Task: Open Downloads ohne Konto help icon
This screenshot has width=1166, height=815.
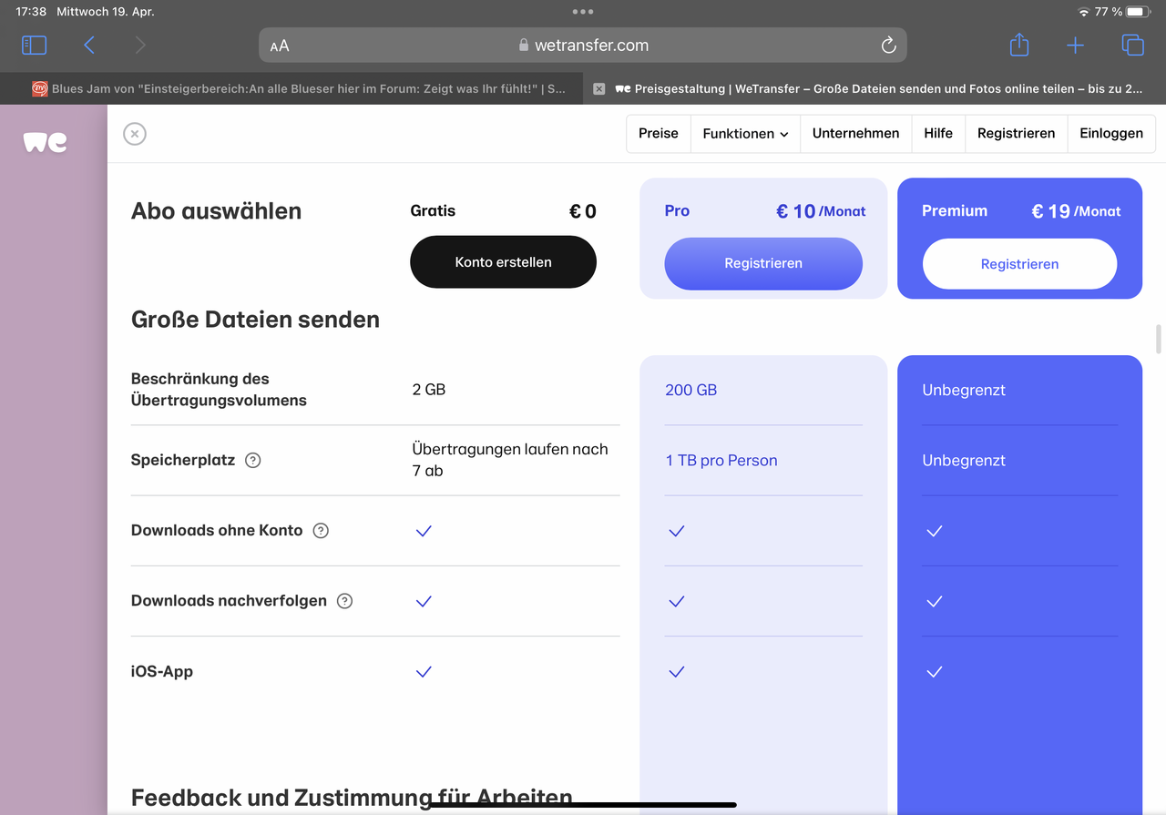Action: coord(321,530)
